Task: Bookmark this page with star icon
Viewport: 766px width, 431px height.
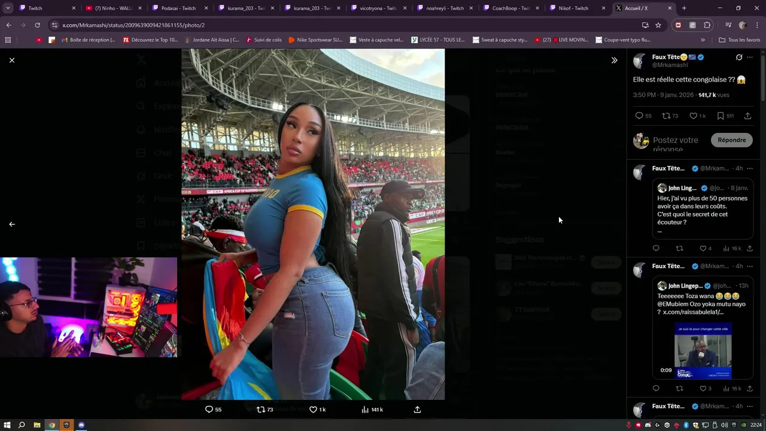Action: [658, 25]
